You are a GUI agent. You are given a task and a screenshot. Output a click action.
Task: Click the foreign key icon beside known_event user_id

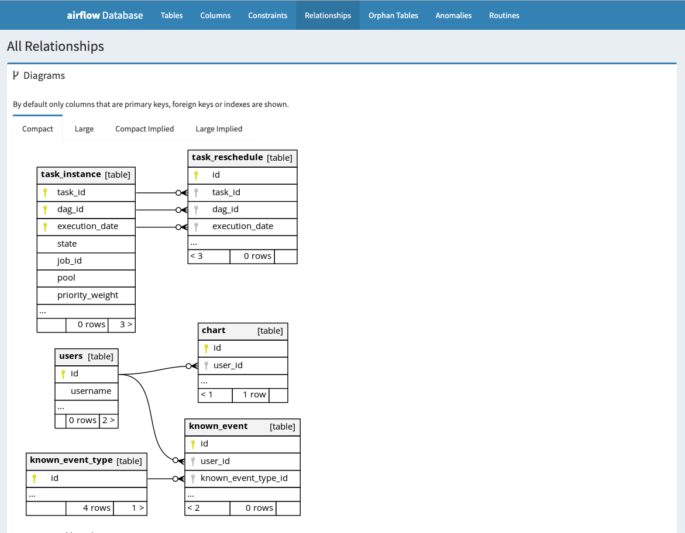pos(192,461)
